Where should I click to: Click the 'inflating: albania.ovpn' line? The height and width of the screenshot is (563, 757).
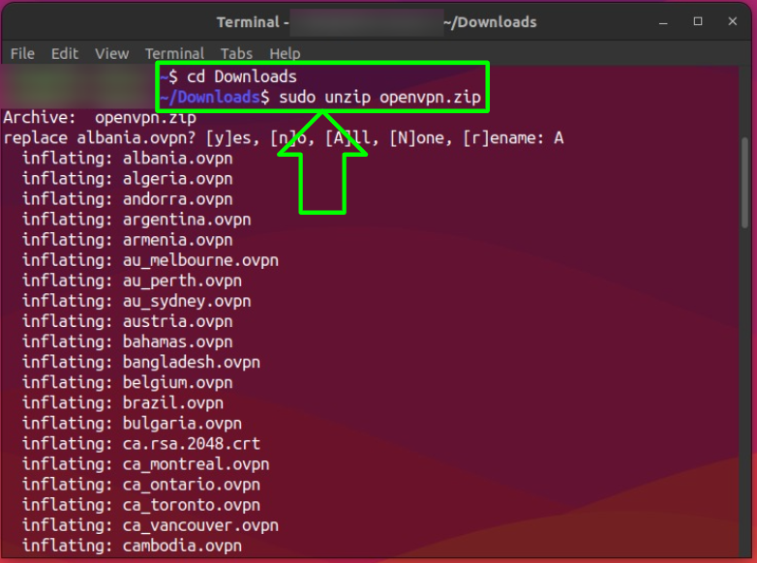(128, 159)
